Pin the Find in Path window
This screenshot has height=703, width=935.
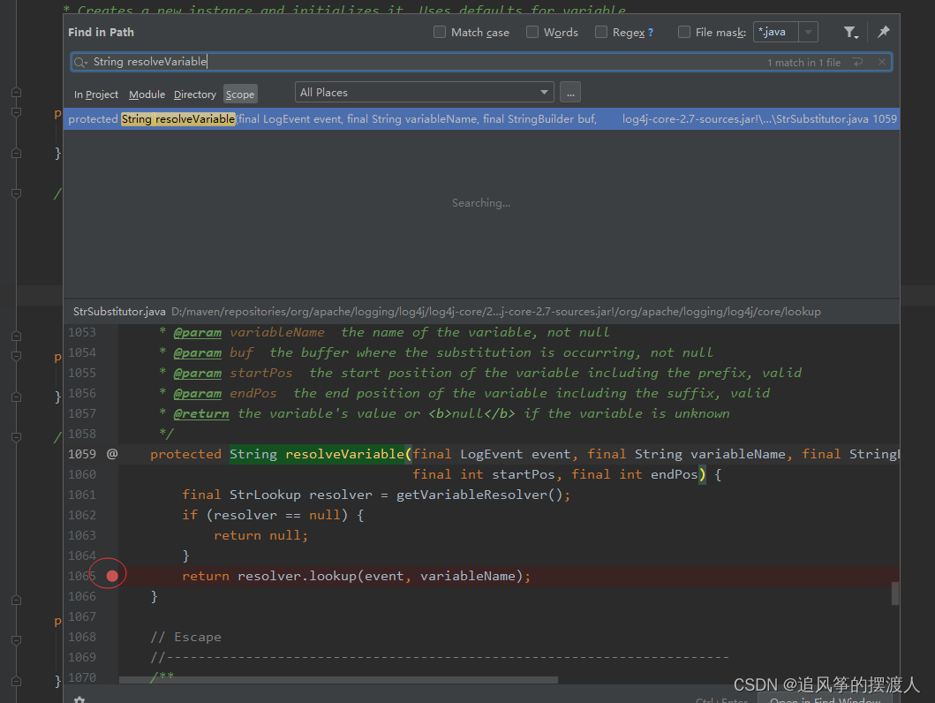point(884,32)
